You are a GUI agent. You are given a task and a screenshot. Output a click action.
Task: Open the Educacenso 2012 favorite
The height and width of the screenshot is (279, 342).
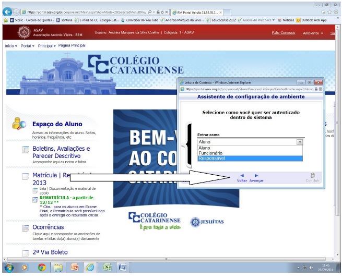pos(221,20)
